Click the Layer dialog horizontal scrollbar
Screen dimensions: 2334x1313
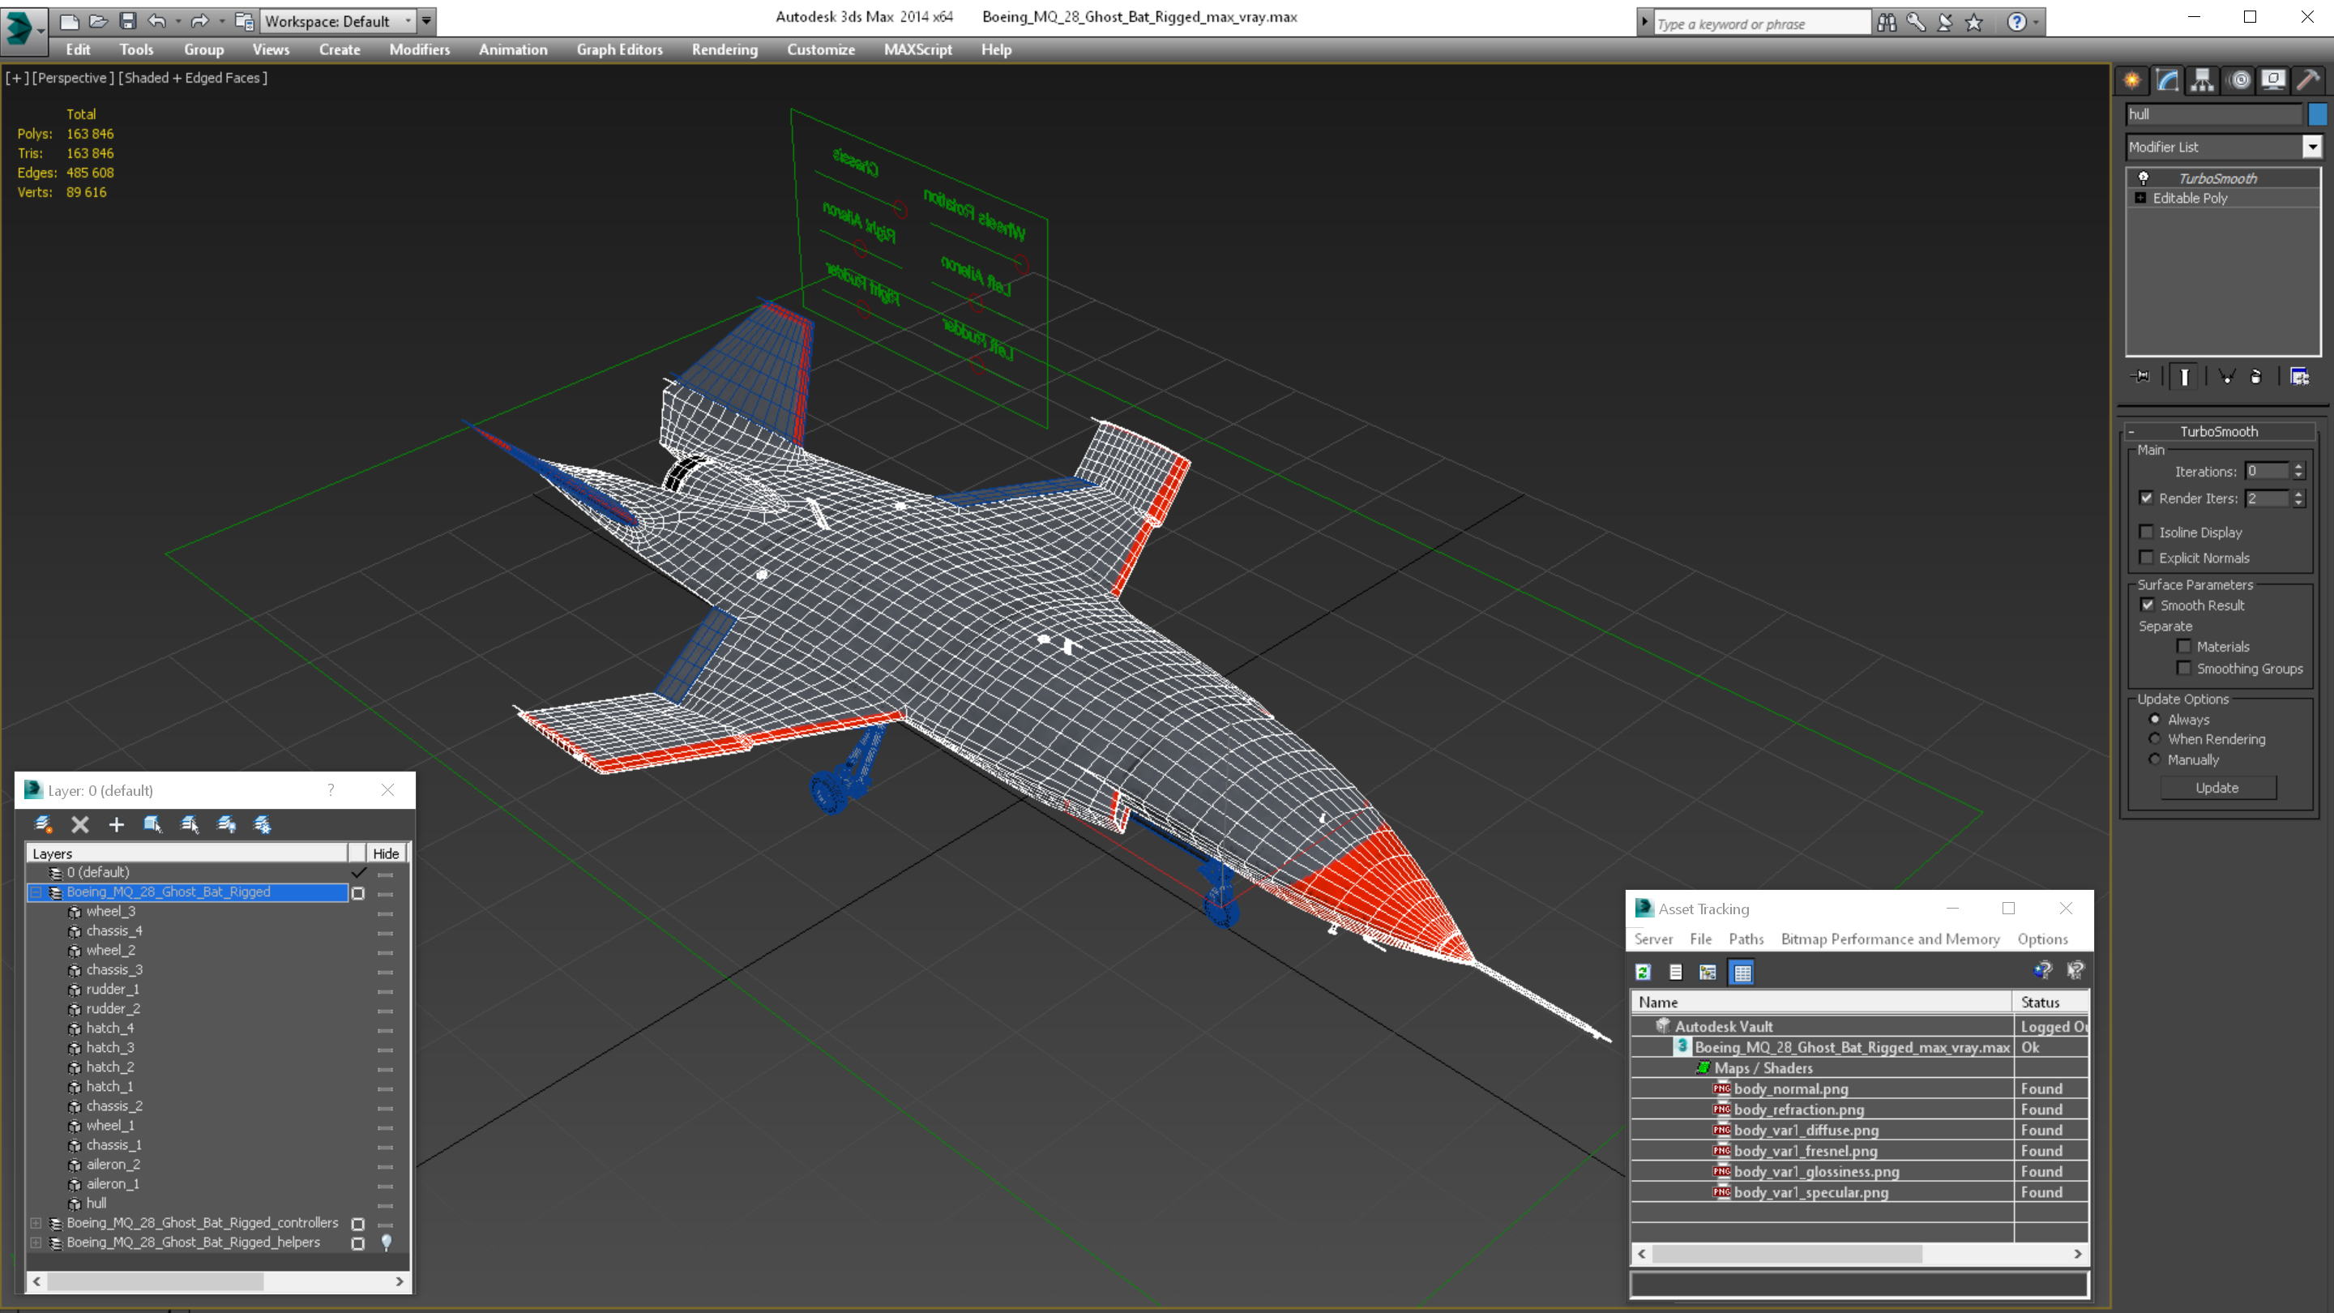point(217,1281)
